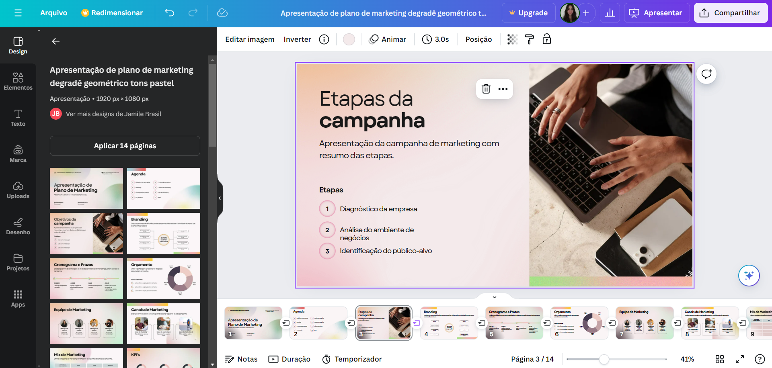Add a comment with bubble icon

click(x=706, y=74)
